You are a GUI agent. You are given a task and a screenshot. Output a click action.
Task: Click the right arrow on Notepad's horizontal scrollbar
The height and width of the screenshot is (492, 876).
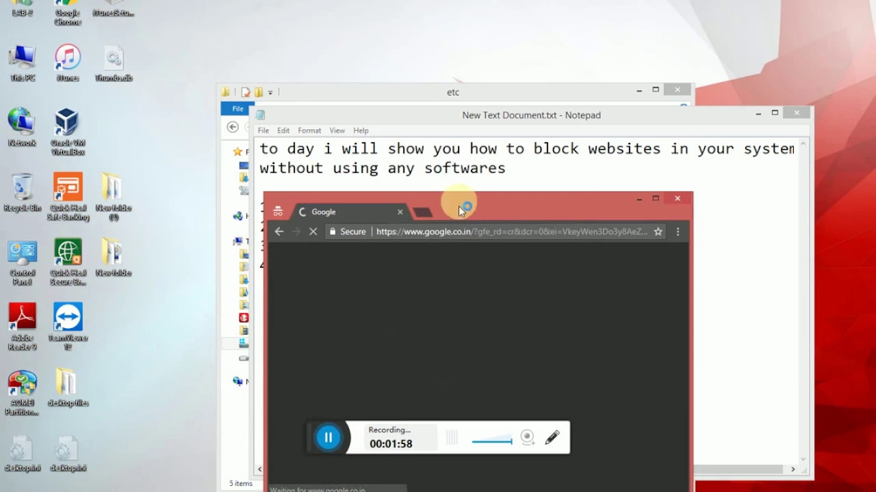793,469
